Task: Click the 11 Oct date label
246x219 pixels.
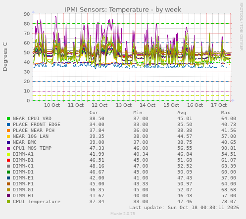Action: click(76, 105)
